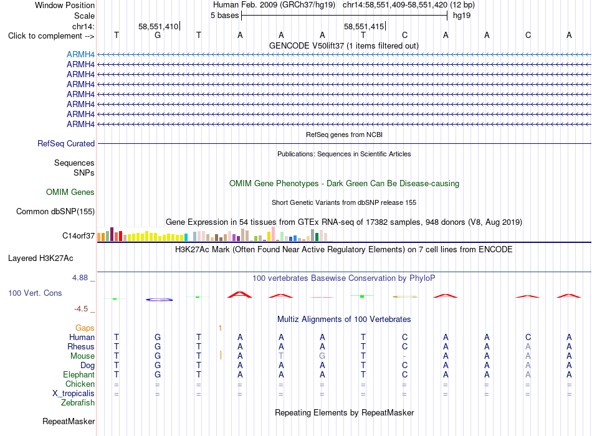Click the Zebrafish species label
Viewport: 592px width, 436px height.
tap(78, 403)
